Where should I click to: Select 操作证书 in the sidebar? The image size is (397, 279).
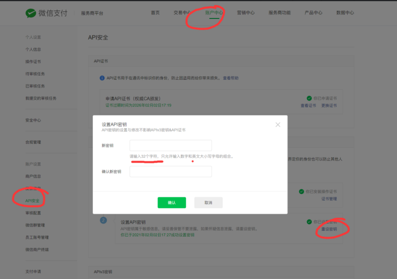[x=33, y=61]
